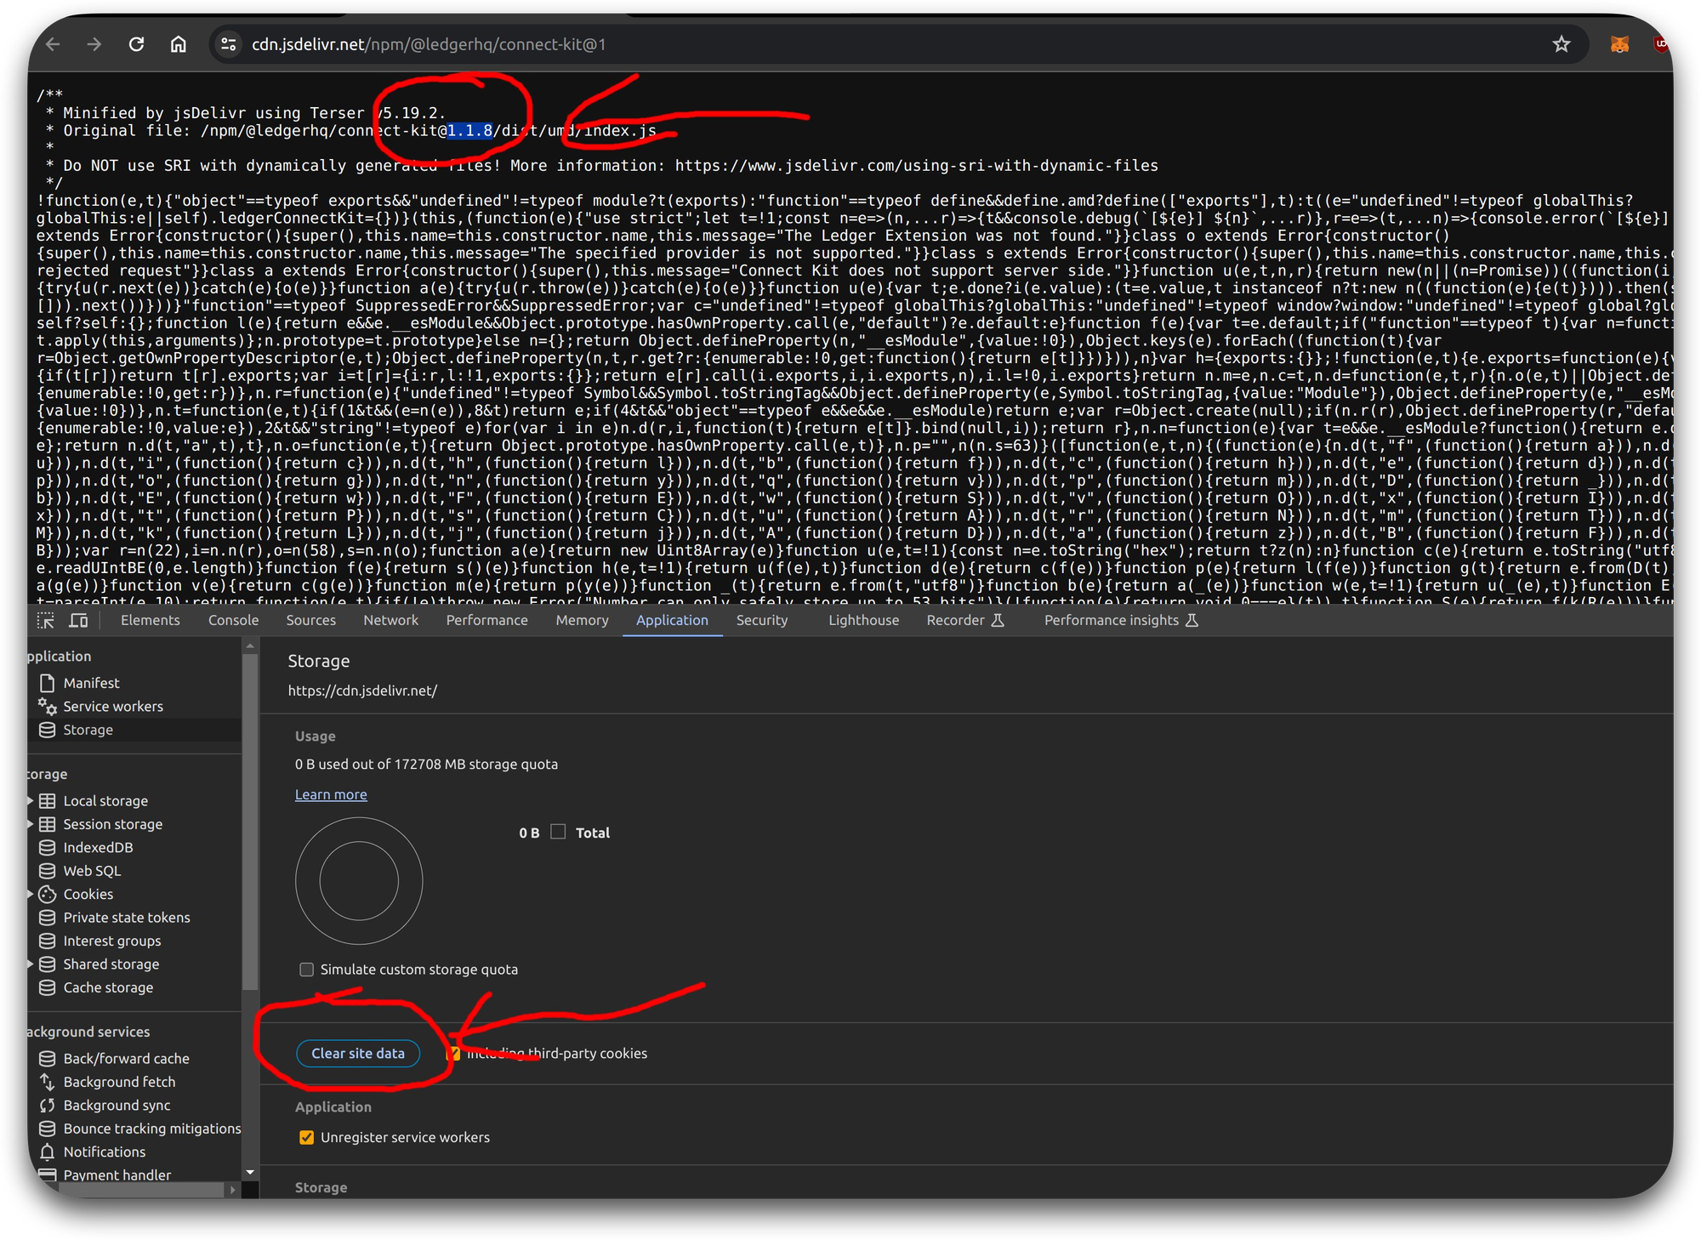Switch to the Console tab
The width and height of the screenshot is (1701, 1240).
point(233,621)
